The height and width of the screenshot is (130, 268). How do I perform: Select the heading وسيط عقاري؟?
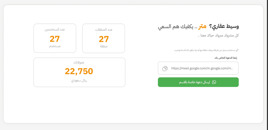click(x=224, y=27)
